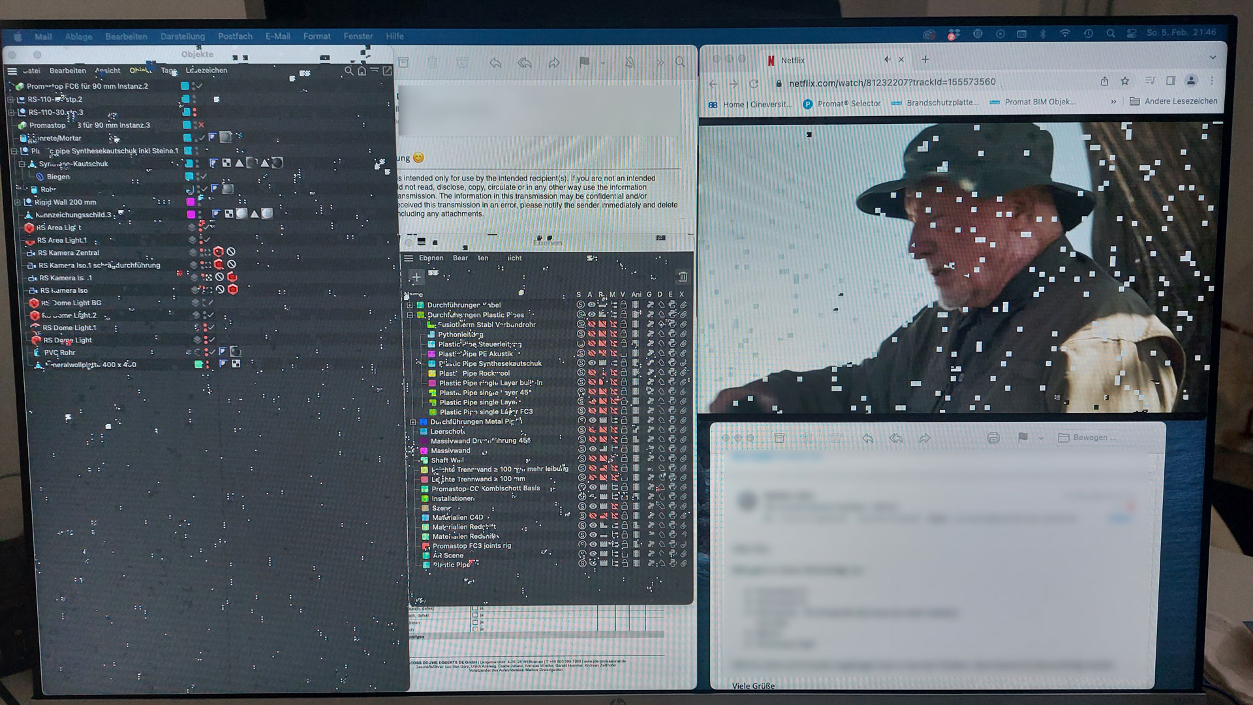1253x705 pixels.
Task: Open the Postfach menu in menu bar
Action: point(235,37)
